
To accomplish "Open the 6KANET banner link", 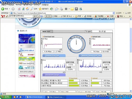I will (27, 55).
